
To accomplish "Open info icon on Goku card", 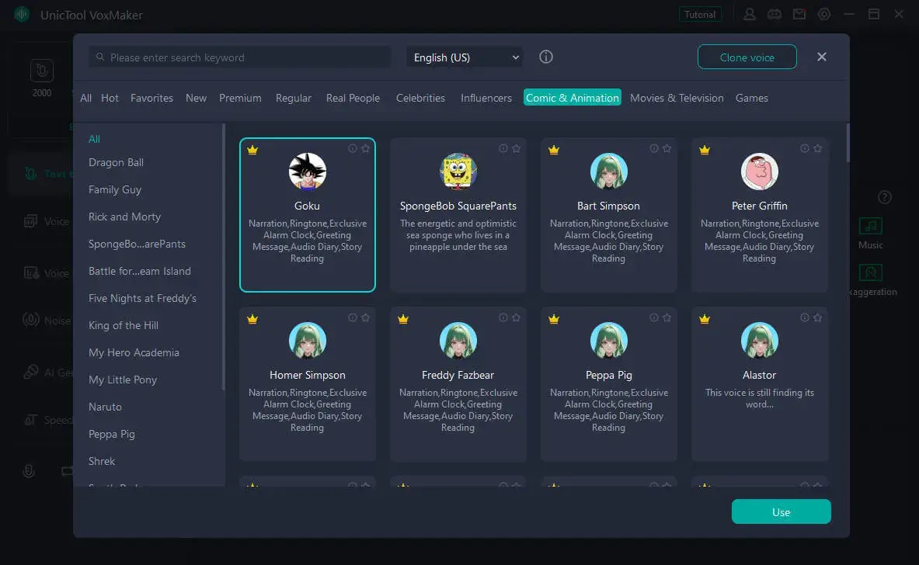I will click(x=352, y=149).
